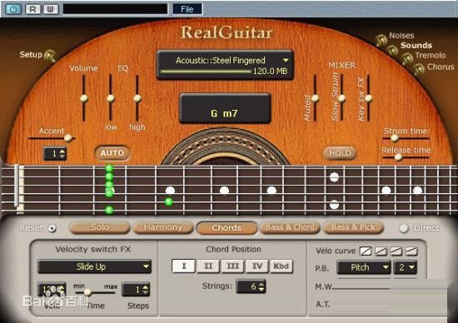458x323 pixels.
Task: Click the green dot on fifth fret
Action: (168, 201)
